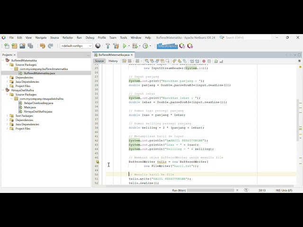Screen dimensions: 303x227
Task: Expand Dependencies under BufferedMatematika
Action: (x=7, y=78)
